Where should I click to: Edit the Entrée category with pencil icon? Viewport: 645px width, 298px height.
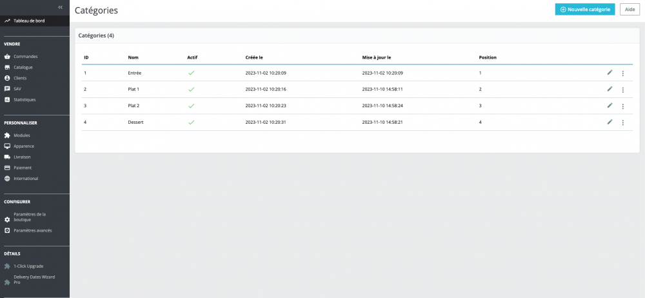(610, 72)
